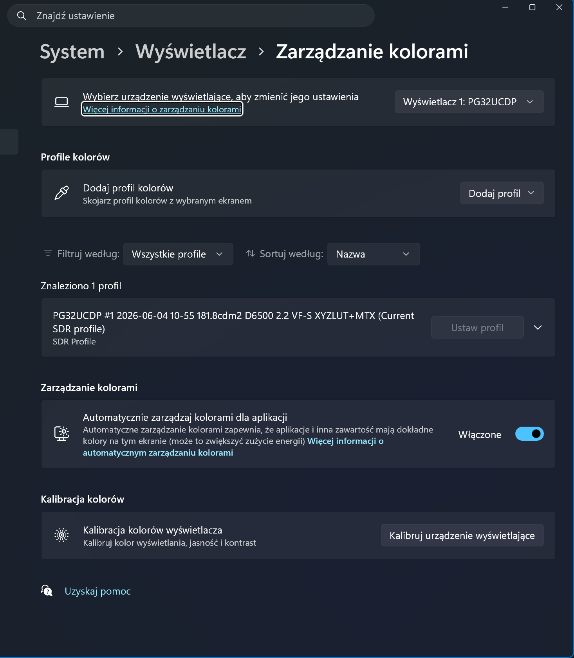
Task: Click the Uzyskaj pomoc help icon
Action: pos(47,591)
